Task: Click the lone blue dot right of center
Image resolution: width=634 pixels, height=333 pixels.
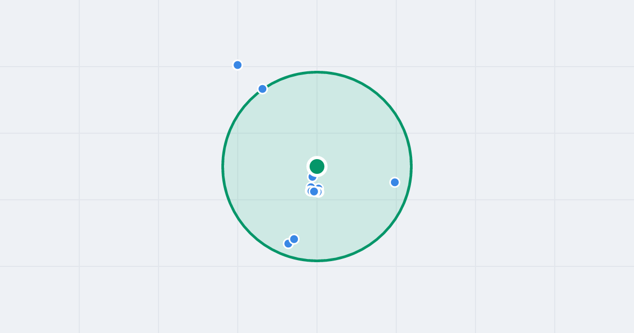Action: (395, 182)
